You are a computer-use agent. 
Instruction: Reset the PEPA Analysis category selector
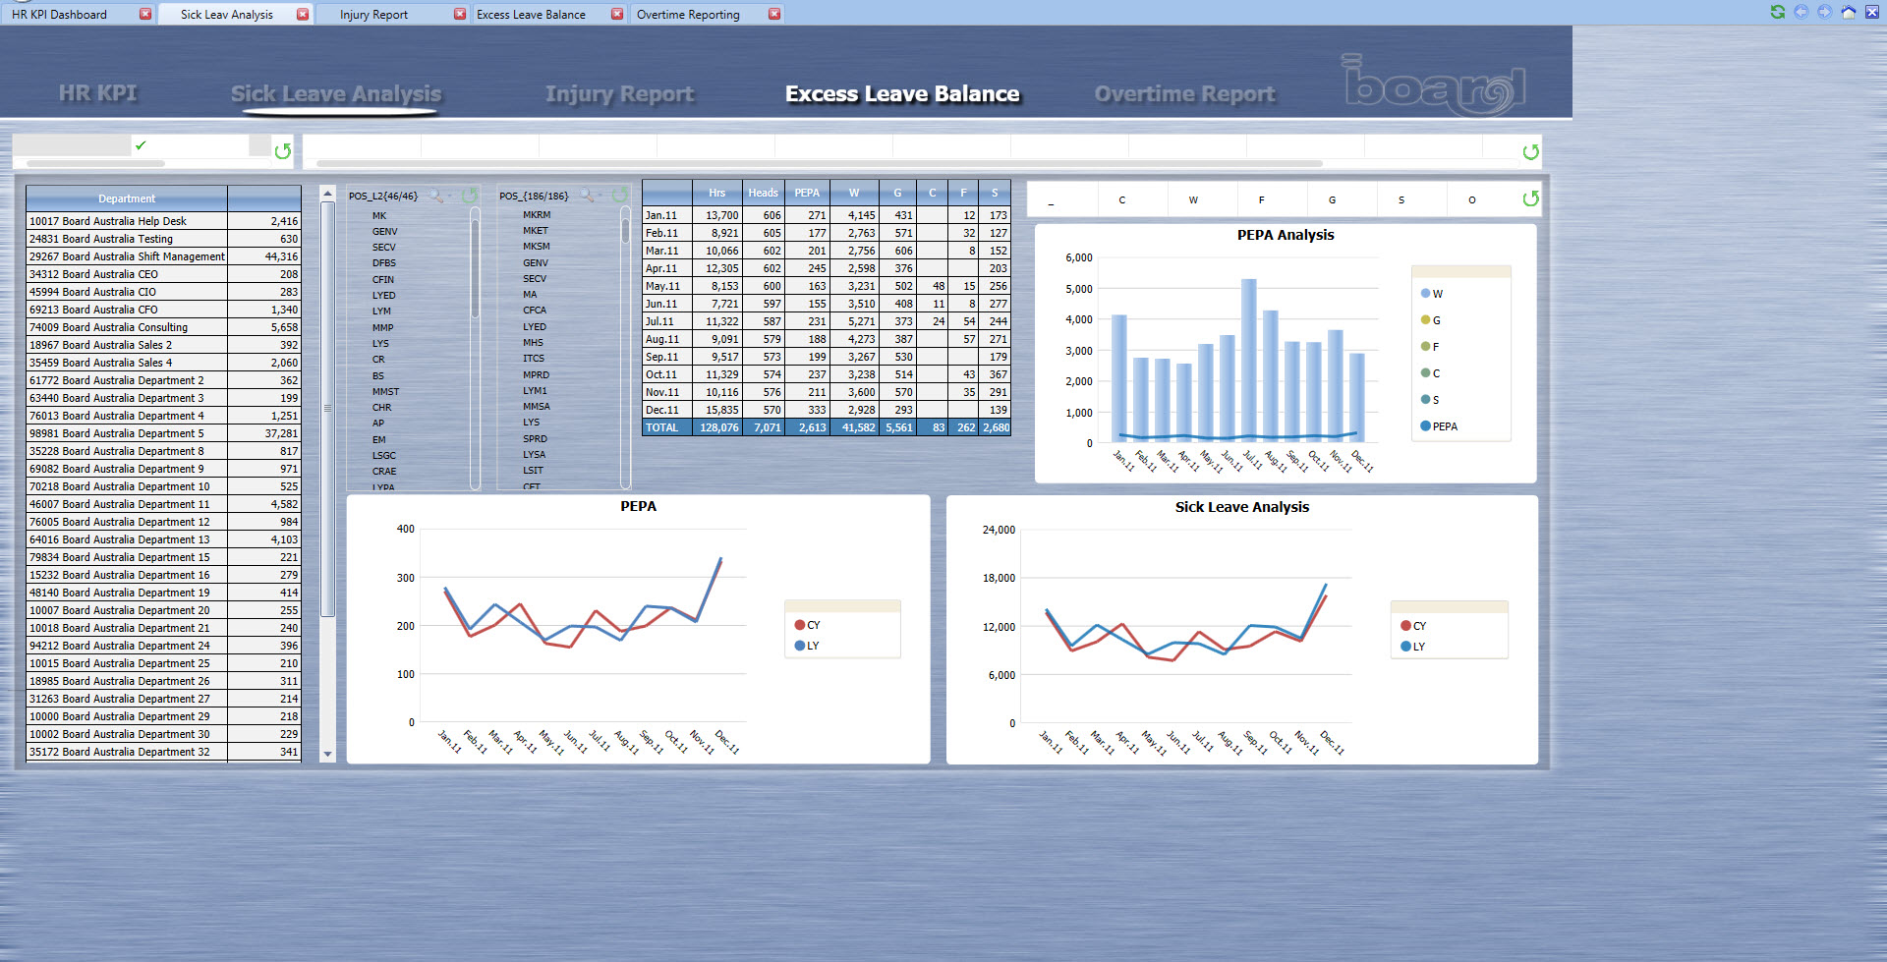point(1530,198)
